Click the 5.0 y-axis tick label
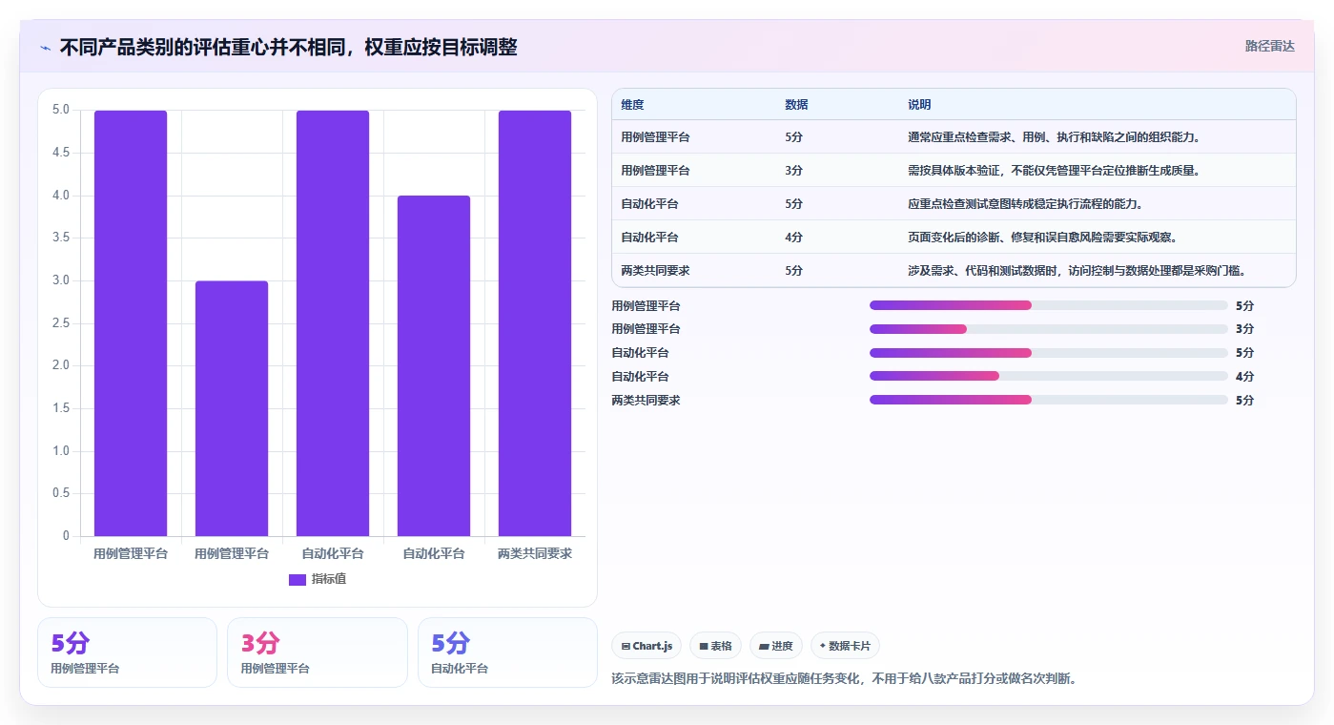The image size is (1334, 725). (60, 110)
